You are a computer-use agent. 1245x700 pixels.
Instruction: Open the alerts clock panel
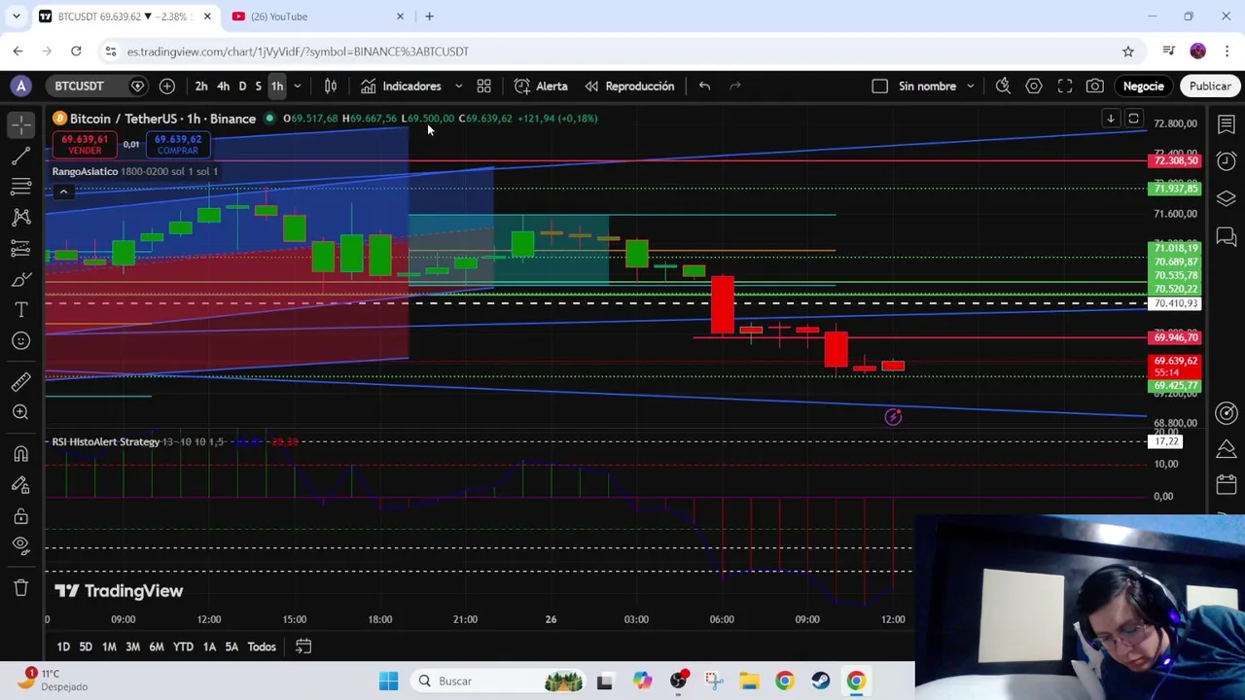[x=1227, y=160]
